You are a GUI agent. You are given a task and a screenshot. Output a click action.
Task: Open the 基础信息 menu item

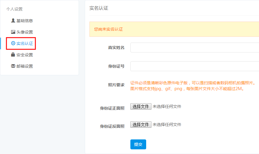[25, 21]
